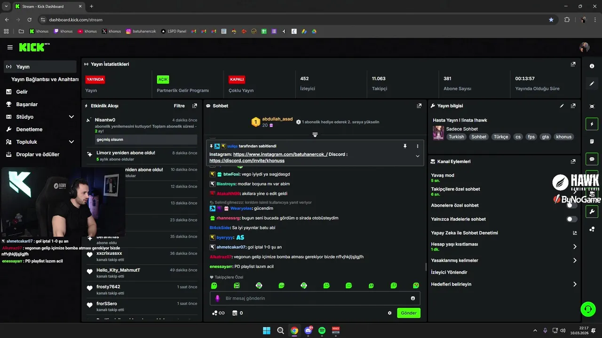Click the pencil icon in right sidebar
The height and width of the screenshot is (338, 602).
click(x=592, y=84)
